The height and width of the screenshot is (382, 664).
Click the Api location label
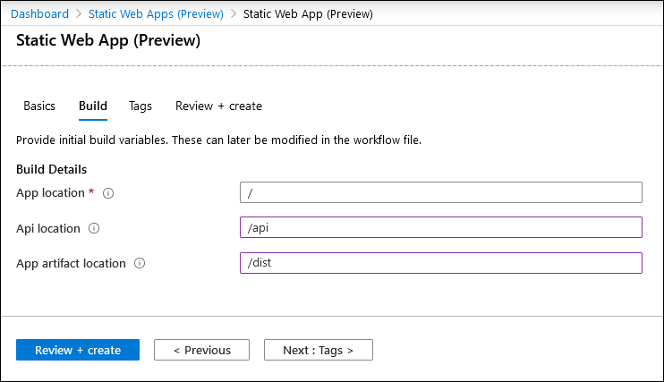[x=47, y=229]
